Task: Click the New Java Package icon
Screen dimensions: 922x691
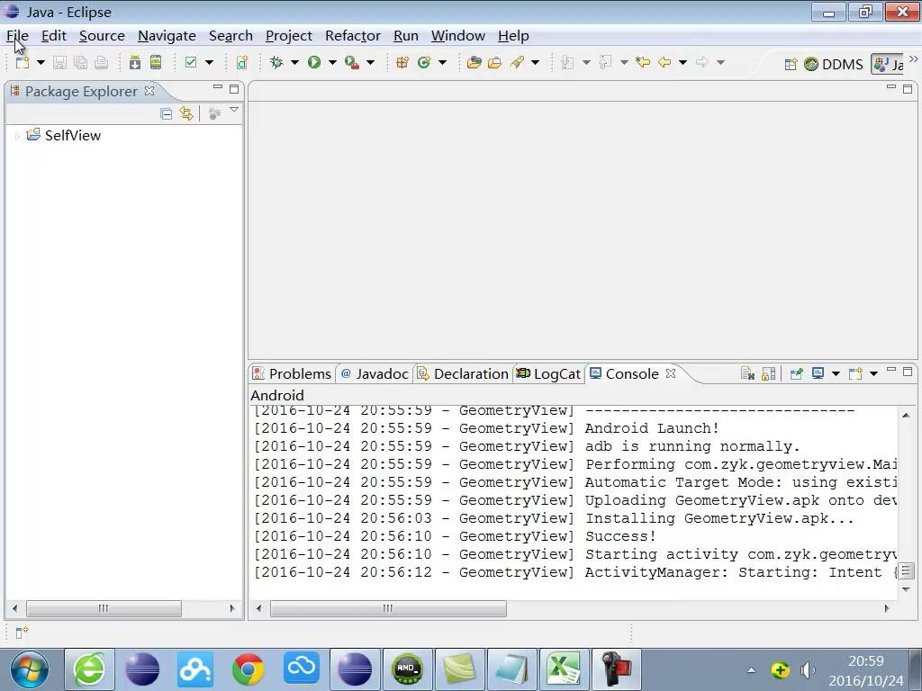Action: tap(402, 62)
